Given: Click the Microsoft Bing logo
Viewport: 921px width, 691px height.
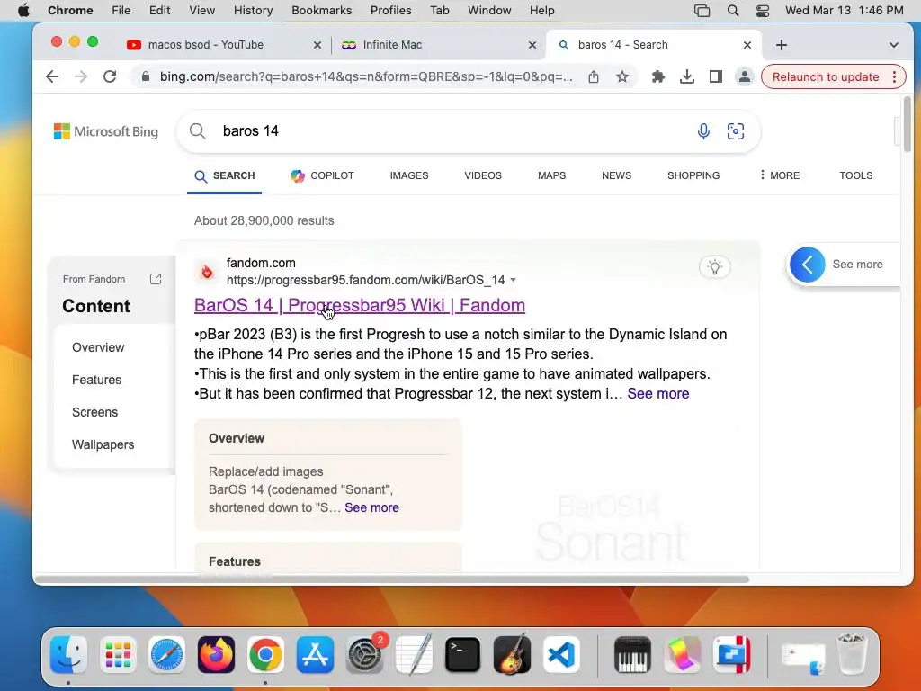Looking at the screenshot, I should [x=106, y=131].
